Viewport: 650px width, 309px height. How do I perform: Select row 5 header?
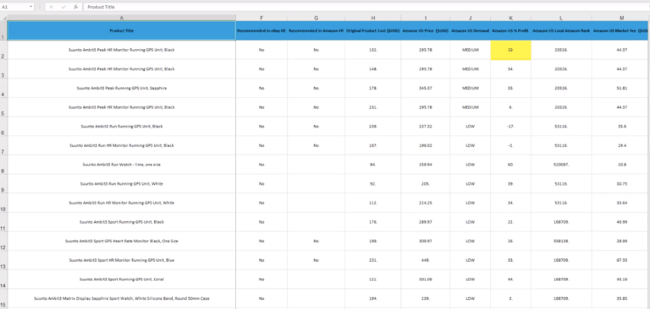point(3,107)
